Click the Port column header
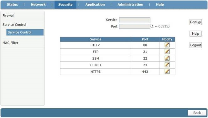The image size is (208, 118). pyautogui.click(x=145, y=39)
